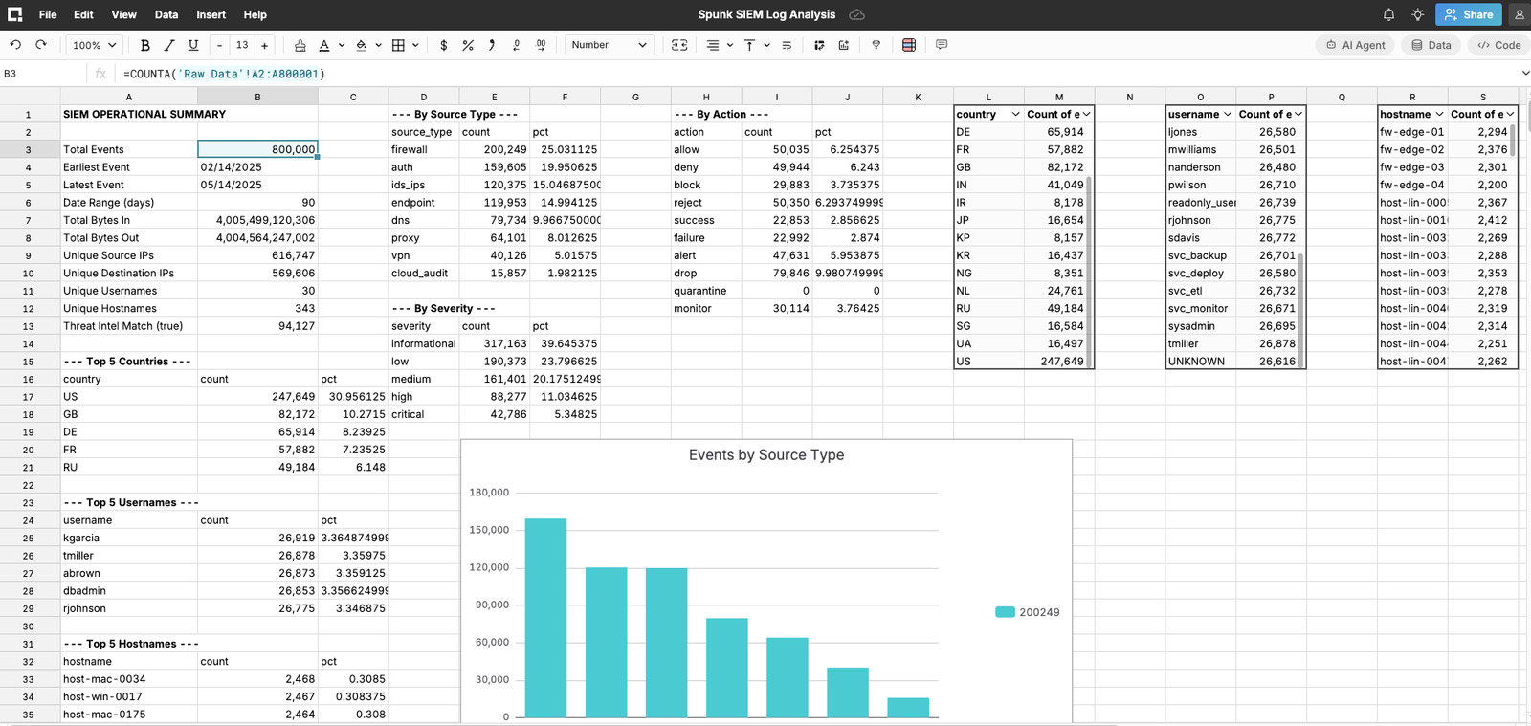Select the cell reading firewall

(424, 149)
